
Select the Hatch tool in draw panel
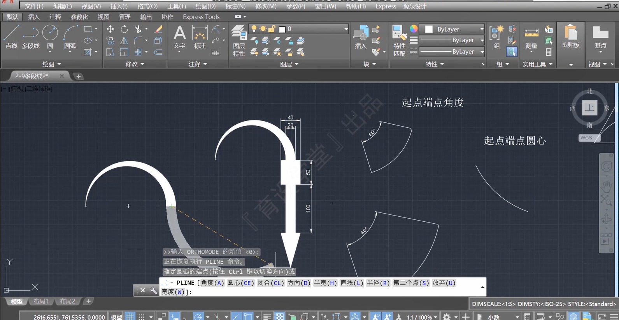click(x=88, y=52)
